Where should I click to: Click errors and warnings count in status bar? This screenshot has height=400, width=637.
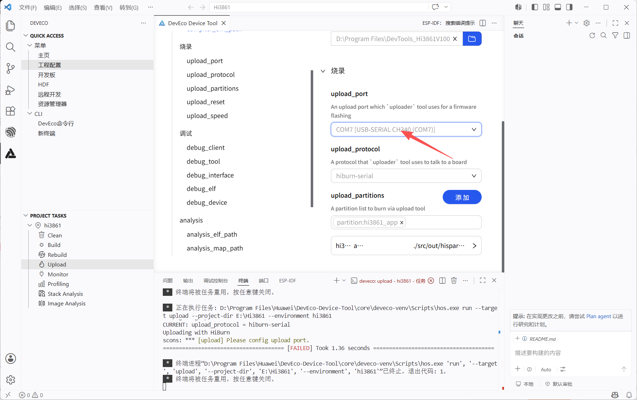31,395
